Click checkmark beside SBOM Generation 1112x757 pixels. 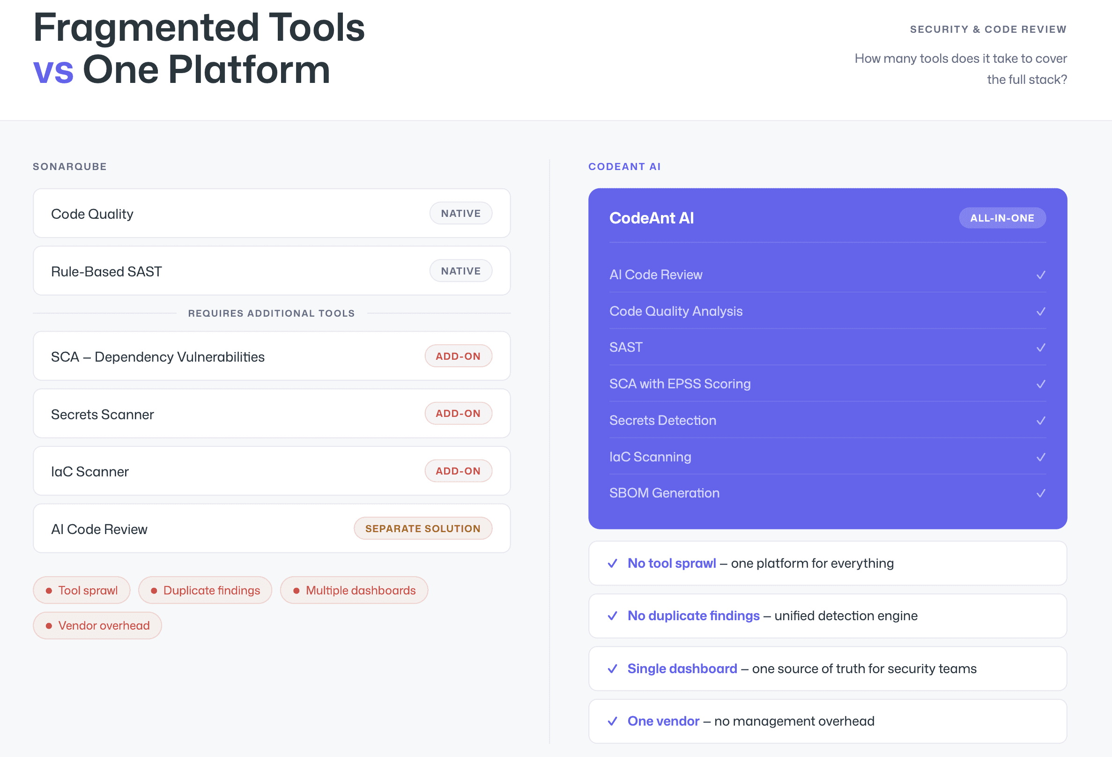click(x=1041, y=493)
